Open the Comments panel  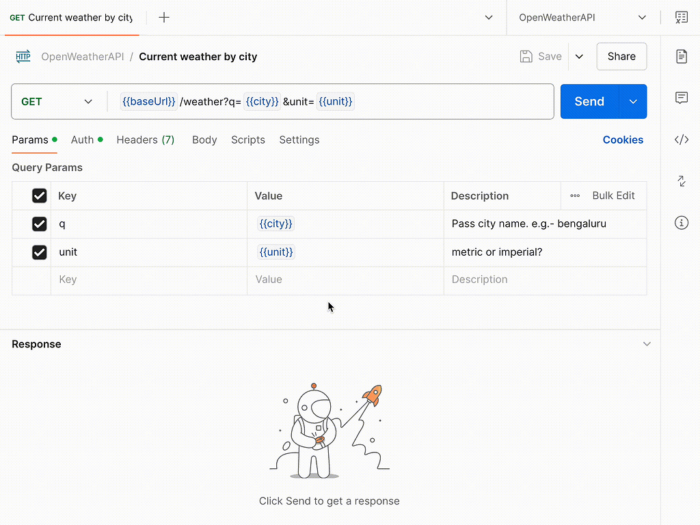point(682,98)
